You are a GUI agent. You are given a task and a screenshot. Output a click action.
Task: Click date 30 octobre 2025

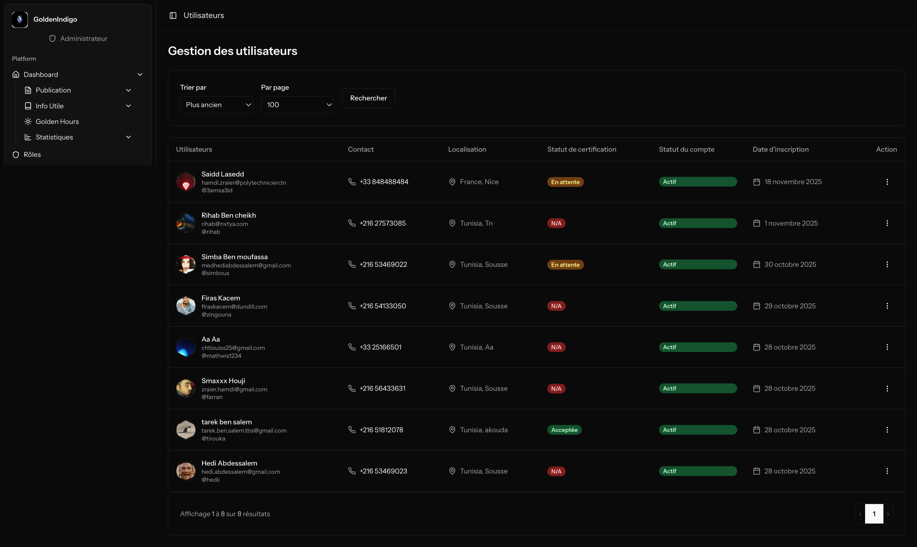pyautogui.click(x=790, y=264)
